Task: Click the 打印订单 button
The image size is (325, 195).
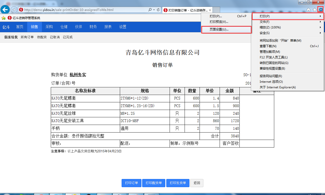Action: point(132,183)
